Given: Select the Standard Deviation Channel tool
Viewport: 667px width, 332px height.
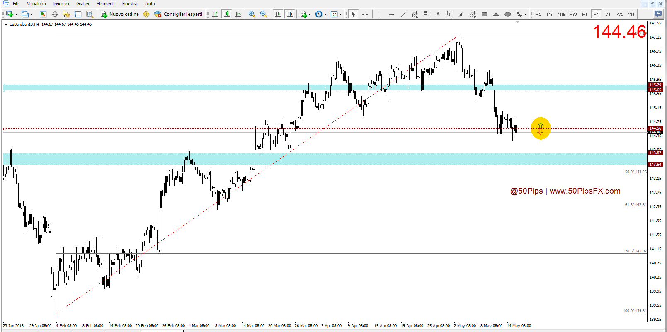Looking at the screenshot, I should (473, 14).
